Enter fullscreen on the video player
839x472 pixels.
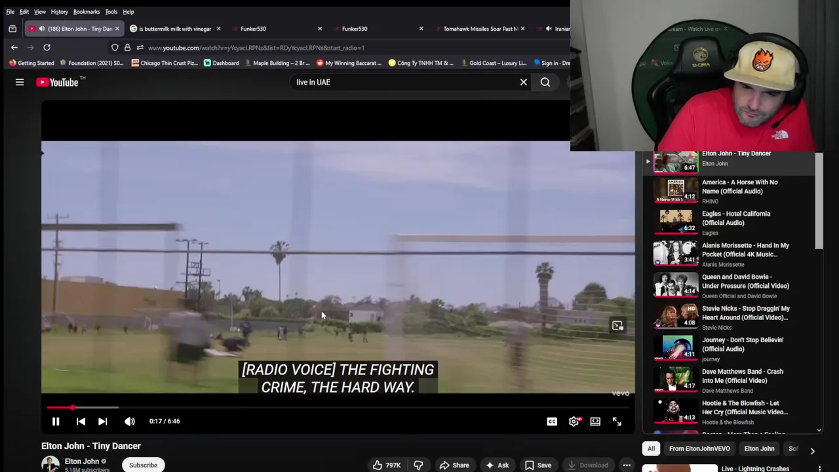click(617, 422)
